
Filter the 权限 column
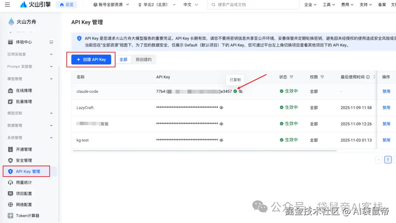(322, 77)
